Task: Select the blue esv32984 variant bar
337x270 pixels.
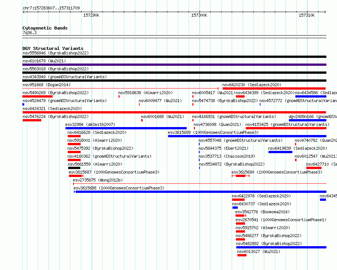Action: (126, 128)
